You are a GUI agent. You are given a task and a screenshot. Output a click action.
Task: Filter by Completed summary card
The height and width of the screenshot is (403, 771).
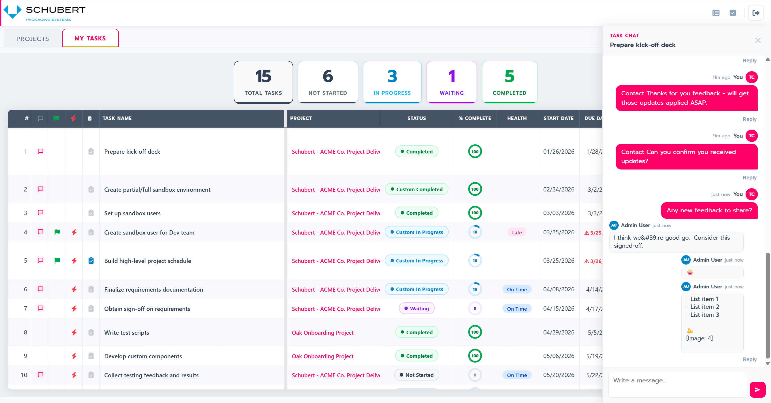(509, 82)
